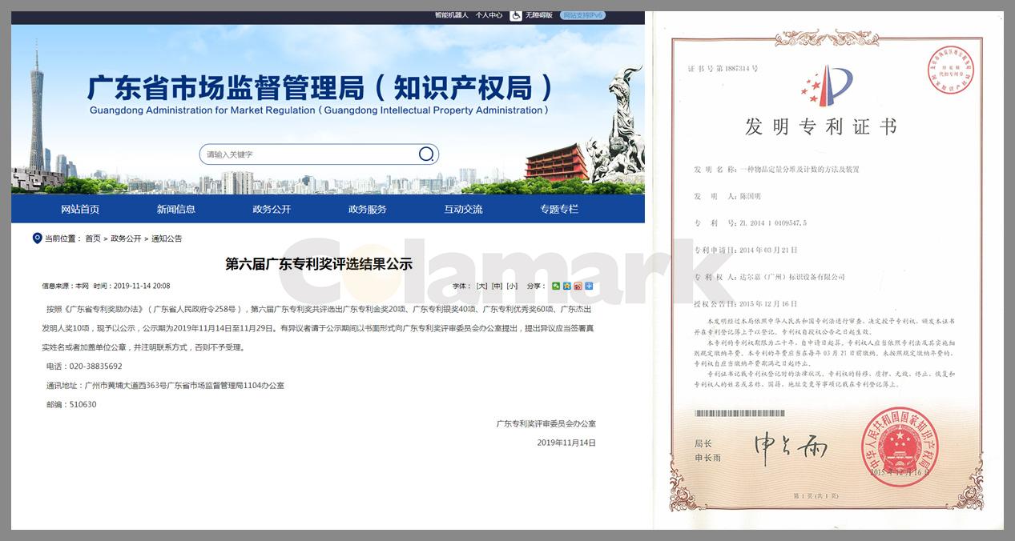Set font size to small [小]
The image size is (1015, 541).
coord(512,286)
